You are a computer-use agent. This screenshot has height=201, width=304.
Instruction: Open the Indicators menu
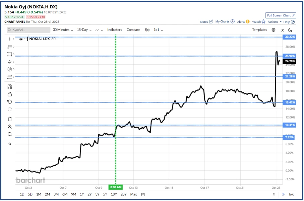tap(115, 30)
